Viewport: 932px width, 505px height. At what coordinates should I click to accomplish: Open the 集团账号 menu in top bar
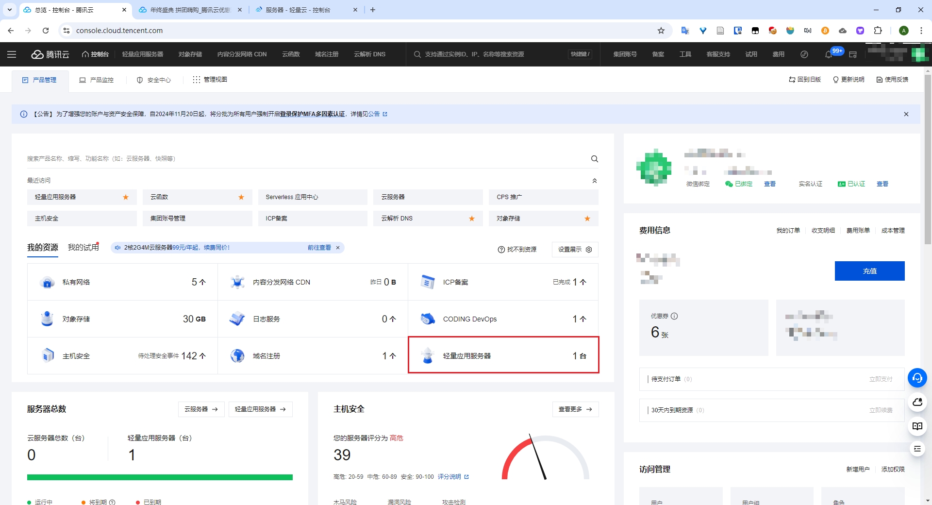coord(625,54)
